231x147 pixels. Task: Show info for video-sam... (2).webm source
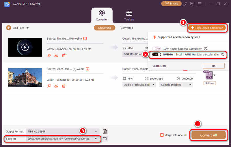tap(87, 69)
